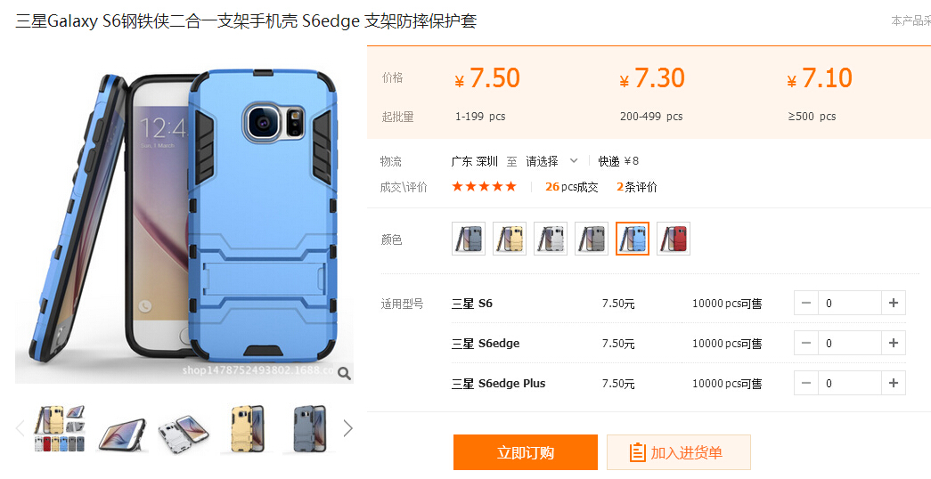This screenshot has width=931, height=479.
Task: Choose the silver white case color
Action: click(x=551, y=239)
